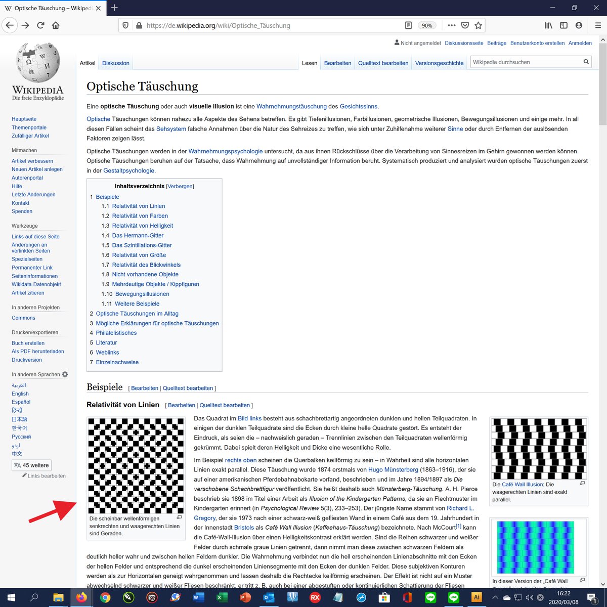Open the Diskussionsseite user link
This screenshot has height=607, width=607.
(464, 43)
